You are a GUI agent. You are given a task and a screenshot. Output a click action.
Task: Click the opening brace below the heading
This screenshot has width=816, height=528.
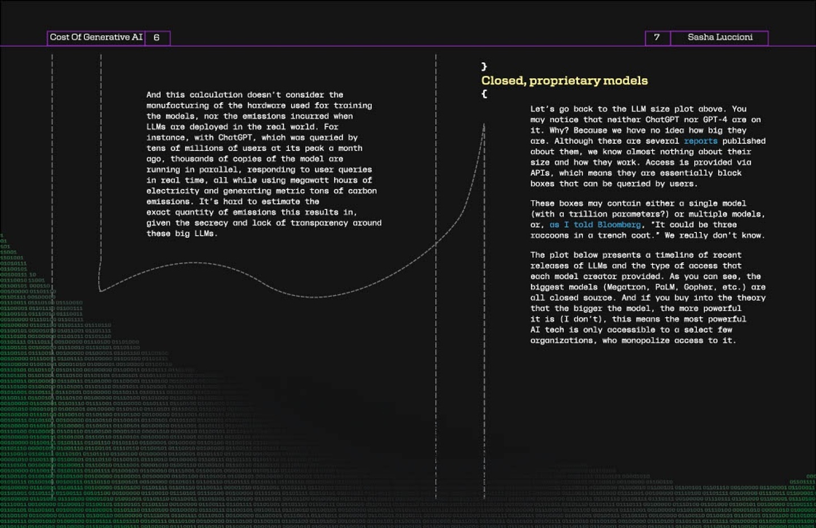click(484, 94)
